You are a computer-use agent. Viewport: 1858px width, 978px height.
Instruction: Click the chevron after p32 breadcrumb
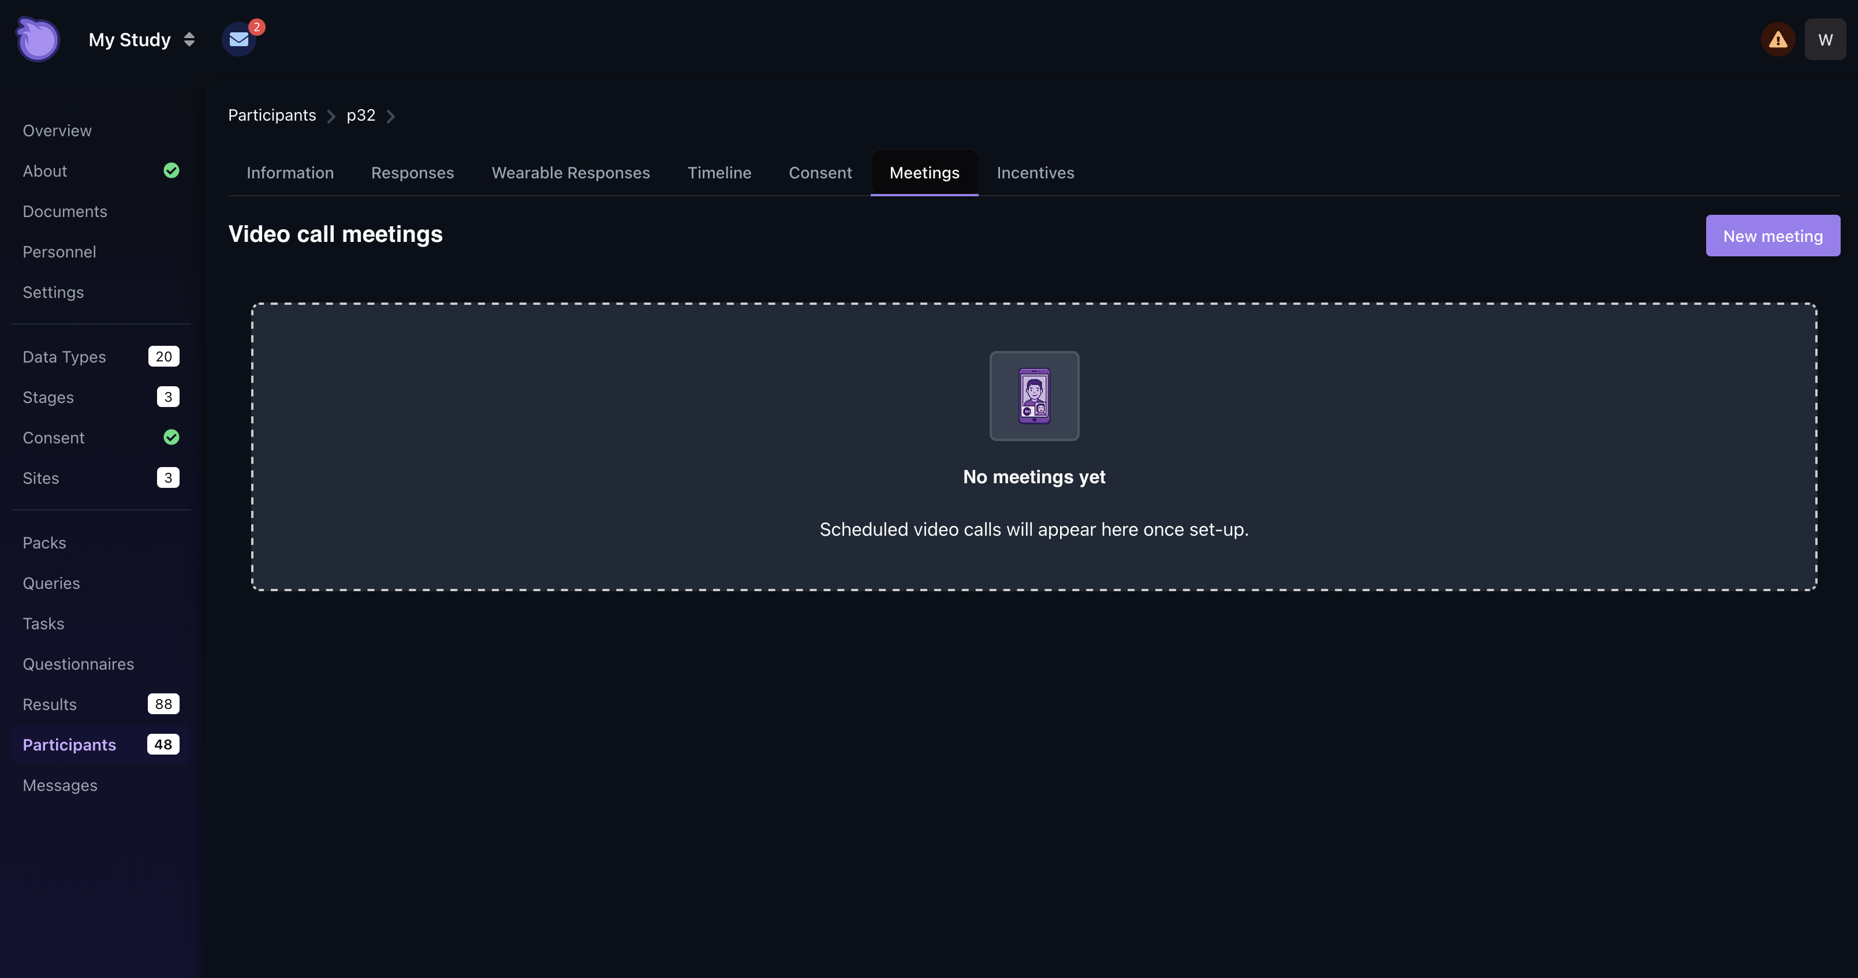click(391, 116)
